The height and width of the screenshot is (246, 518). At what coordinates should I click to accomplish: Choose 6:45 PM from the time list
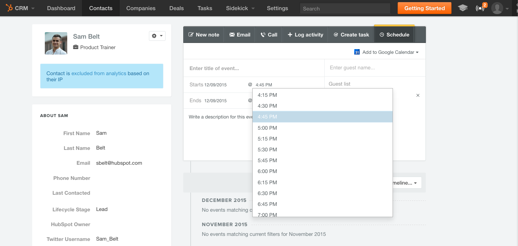pyautogui.click(x=322, y=204)
